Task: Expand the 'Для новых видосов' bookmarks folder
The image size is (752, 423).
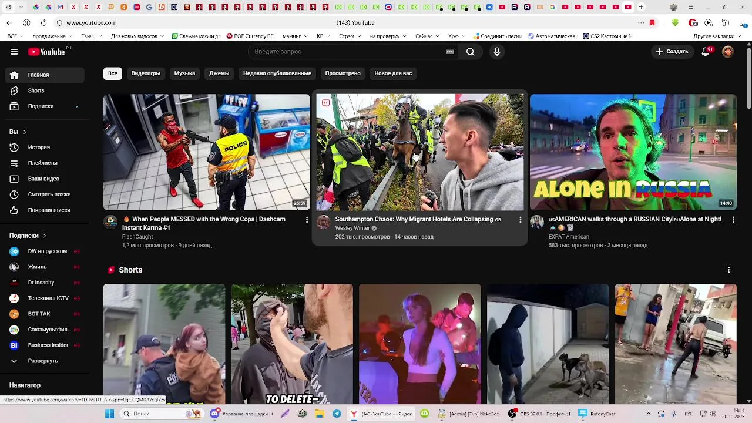Action: (x=137, y=36)
